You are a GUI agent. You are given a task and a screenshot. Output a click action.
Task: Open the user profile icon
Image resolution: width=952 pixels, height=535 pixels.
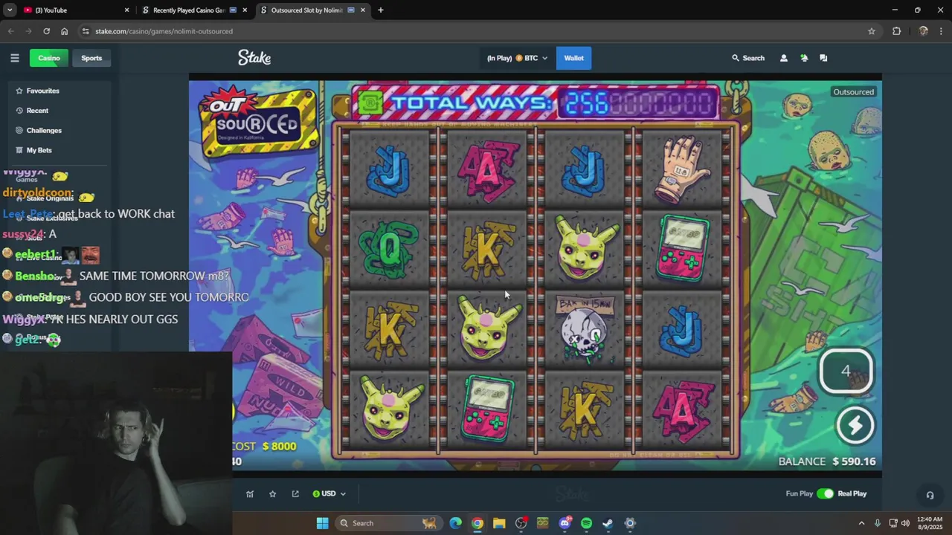coord(783,58)
